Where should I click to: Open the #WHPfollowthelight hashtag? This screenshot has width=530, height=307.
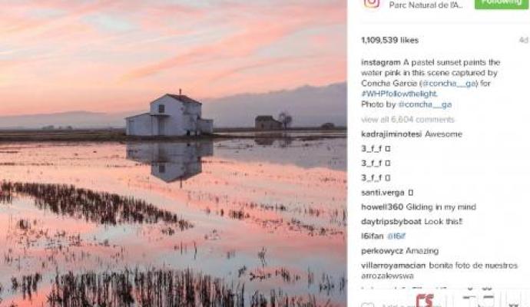pyautogui.click(x=399, y=94)
